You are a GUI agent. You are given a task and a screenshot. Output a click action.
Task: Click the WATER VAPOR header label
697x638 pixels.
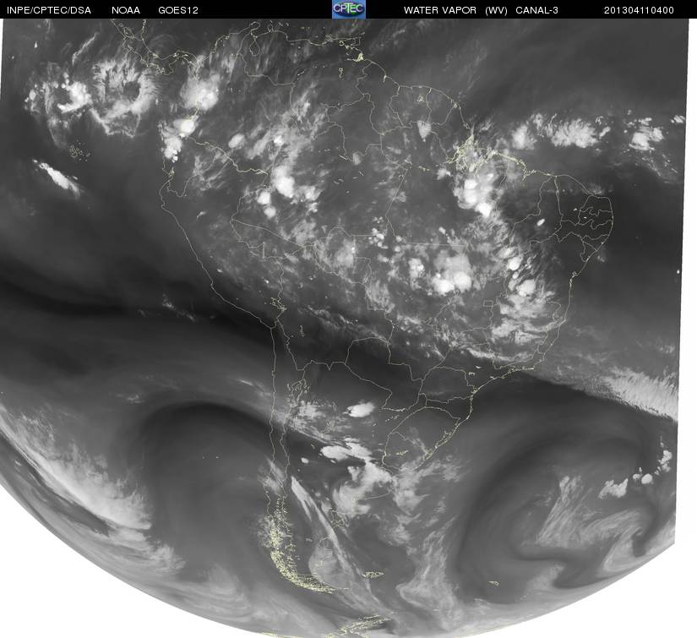point(440,10)
